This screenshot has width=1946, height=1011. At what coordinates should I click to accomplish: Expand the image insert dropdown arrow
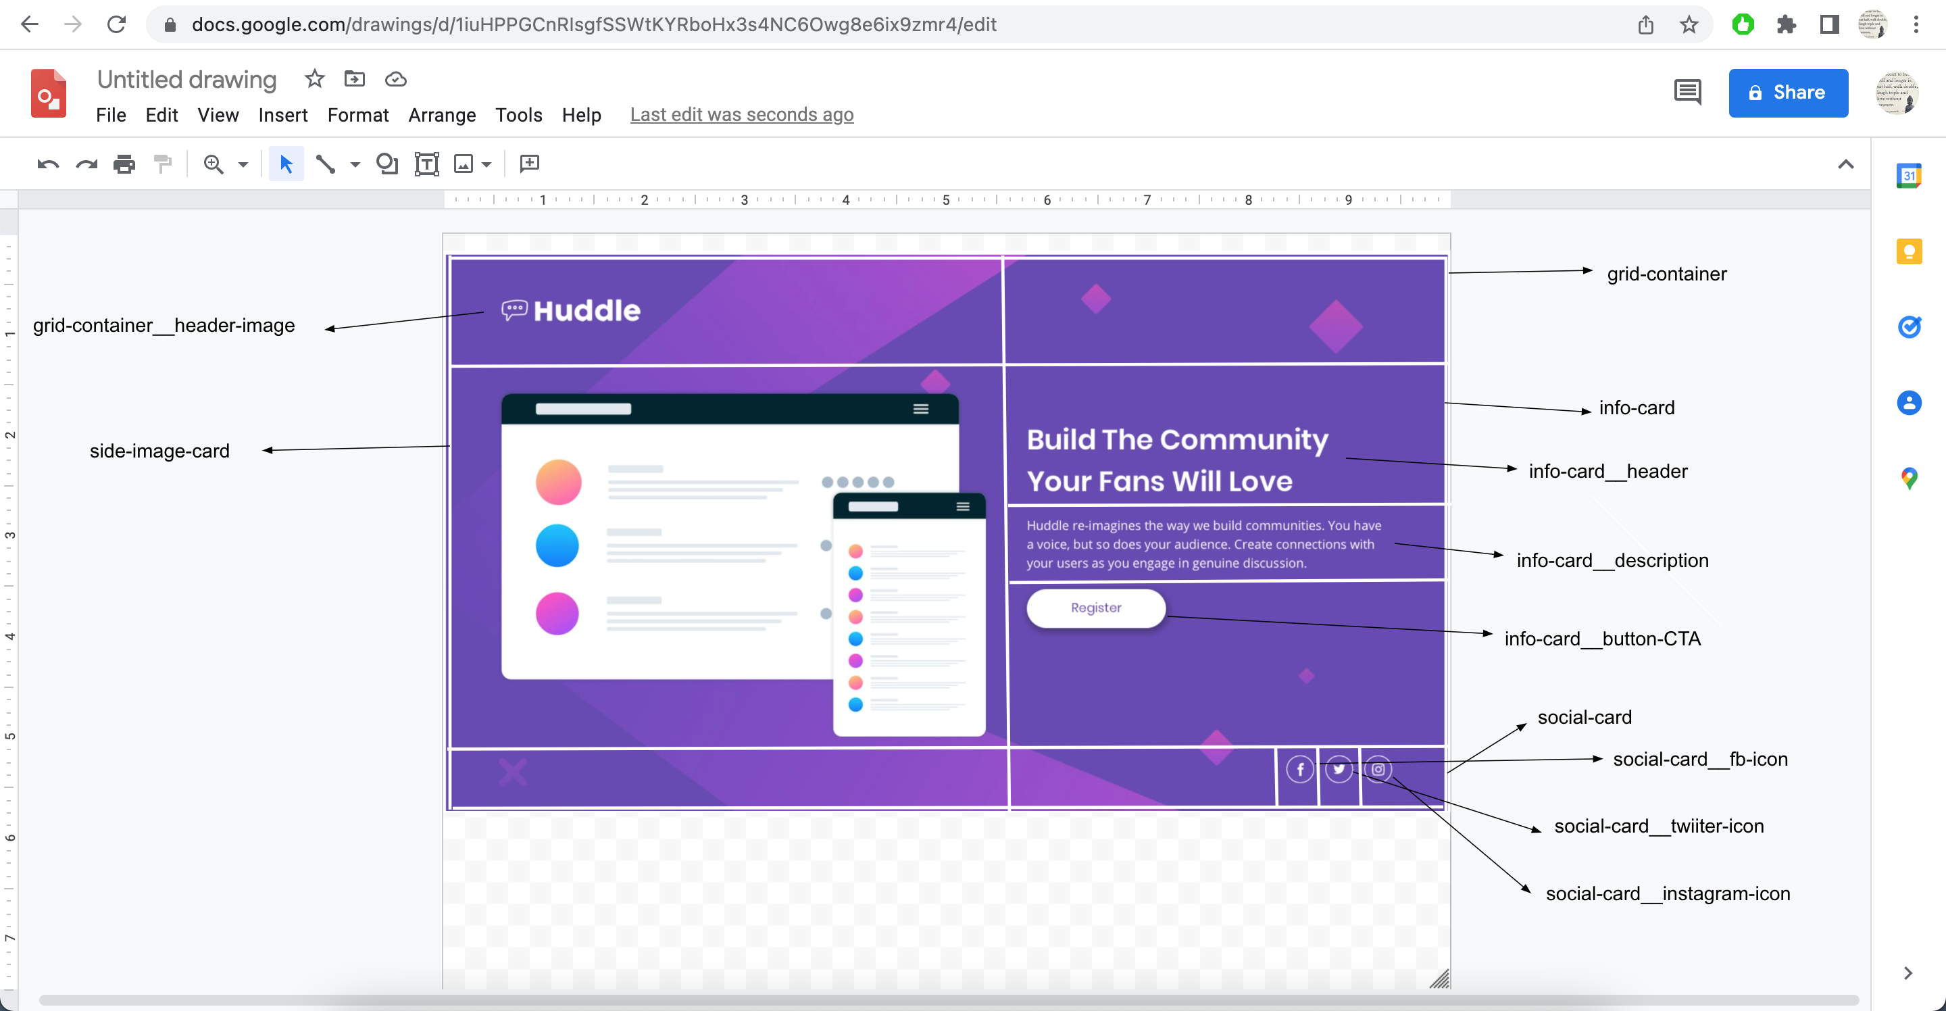[487, 165]
